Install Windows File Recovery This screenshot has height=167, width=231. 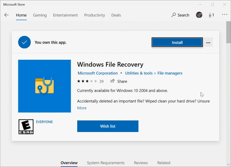[x=177, y=42]
